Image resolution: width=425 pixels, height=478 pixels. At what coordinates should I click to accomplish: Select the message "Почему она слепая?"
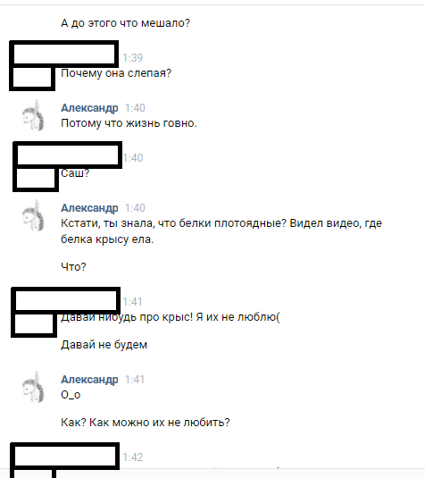(x=116, y=73)
